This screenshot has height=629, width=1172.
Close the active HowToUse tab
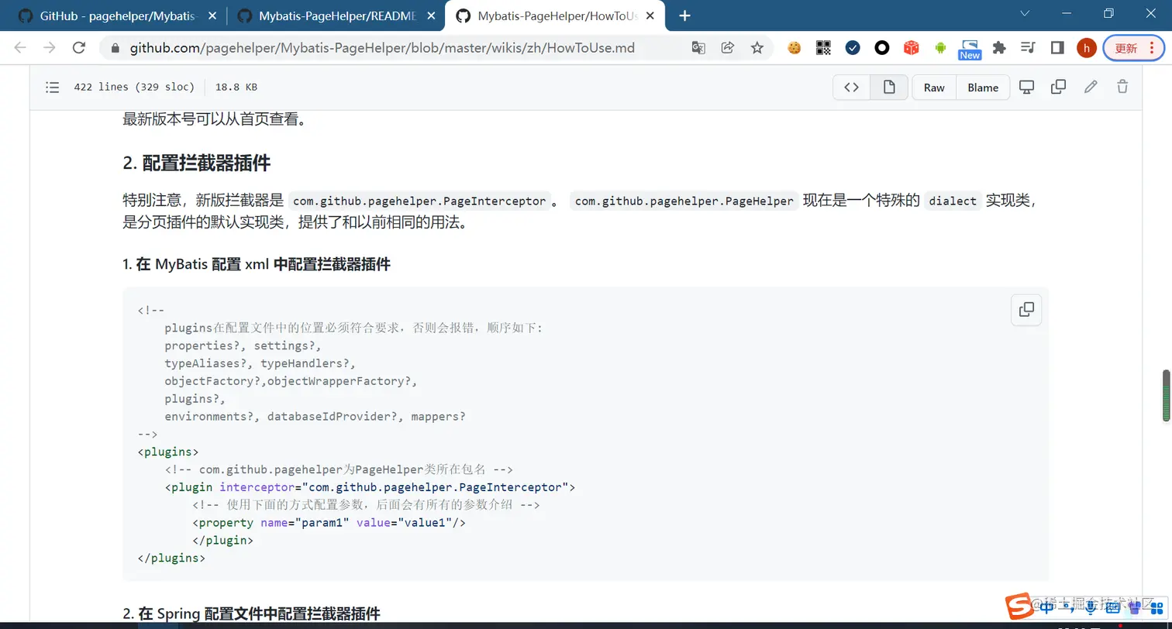[x=651, y=15]
